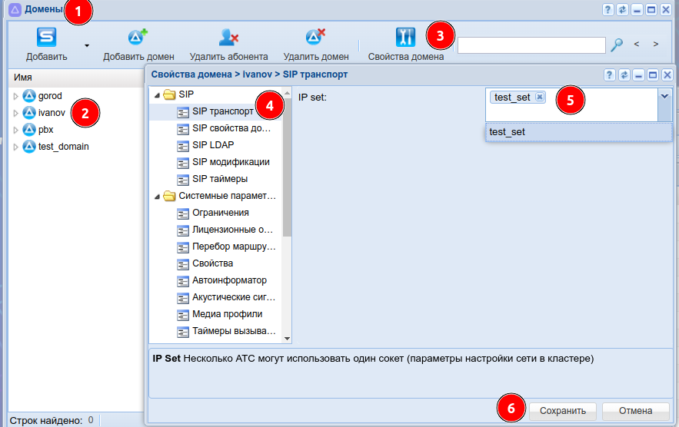
Task: Go to previous search result arrow
Action: coord(637,44)
